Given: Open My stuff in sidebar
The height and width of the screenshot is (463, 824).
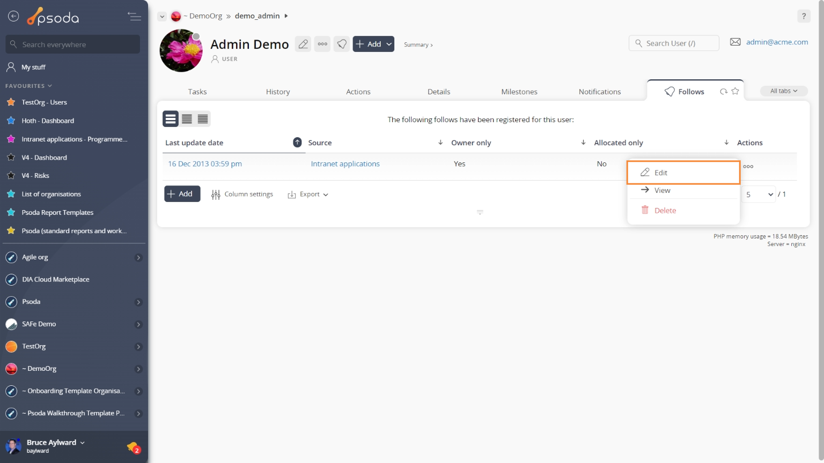Looking at the screenshot, I should click(x=33, y=67).
